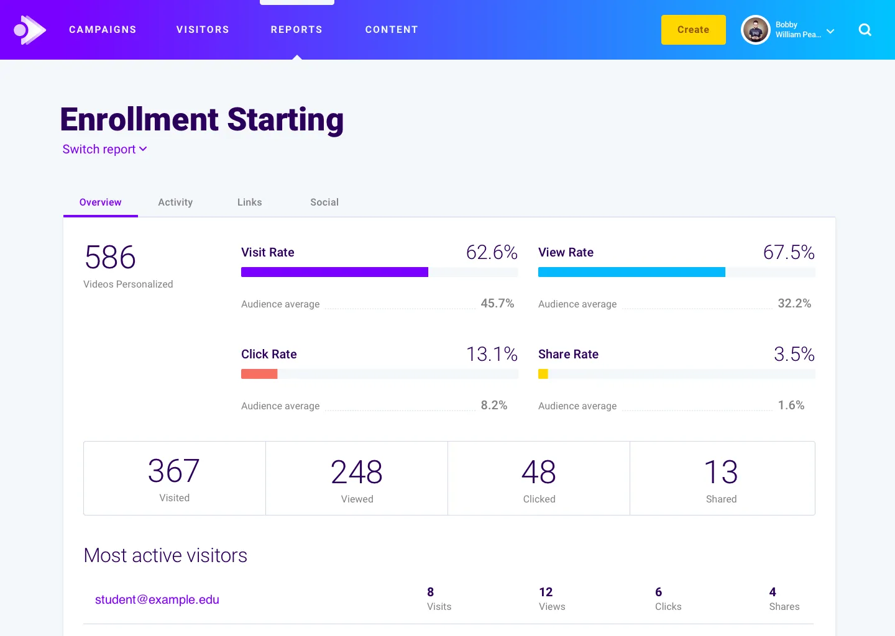This screenshot has width=895, height=636.
Task: Expand the user account chevron
Action: point(830,31)
